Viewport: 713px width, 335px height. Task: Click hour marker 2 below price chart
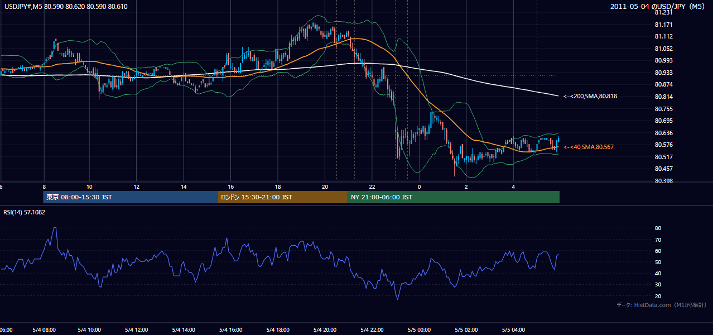point(466,186)
